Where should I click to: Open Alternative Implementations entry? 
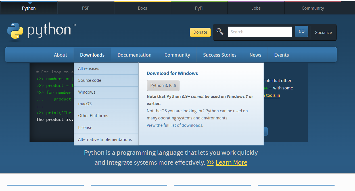(106, 140)
